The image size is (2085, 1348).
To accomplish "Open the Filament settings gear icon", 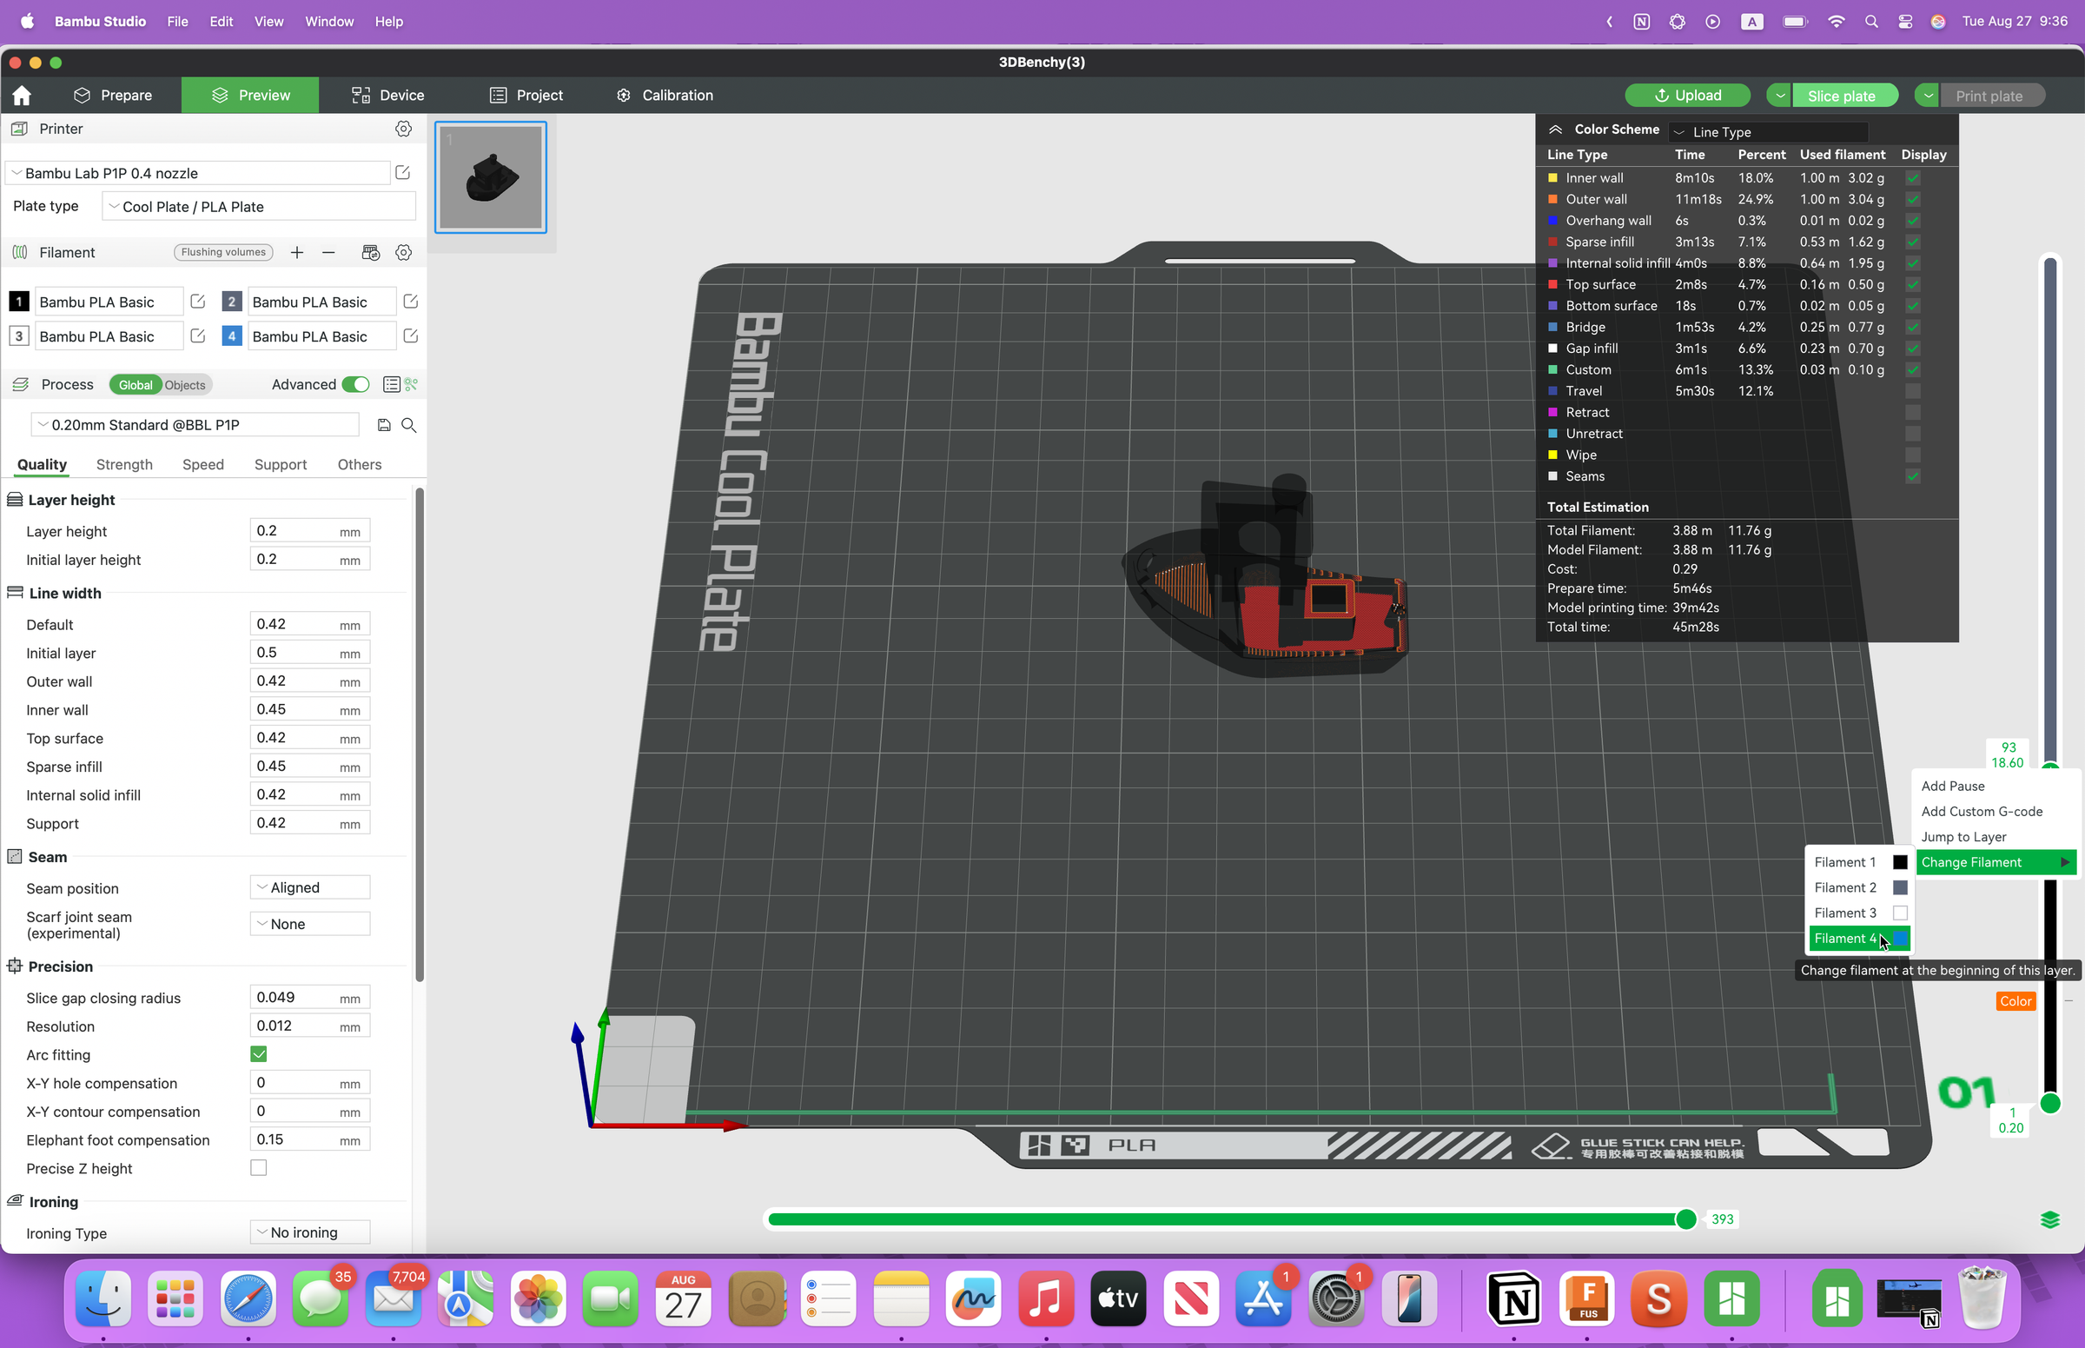I will click(x=403, y=252).
